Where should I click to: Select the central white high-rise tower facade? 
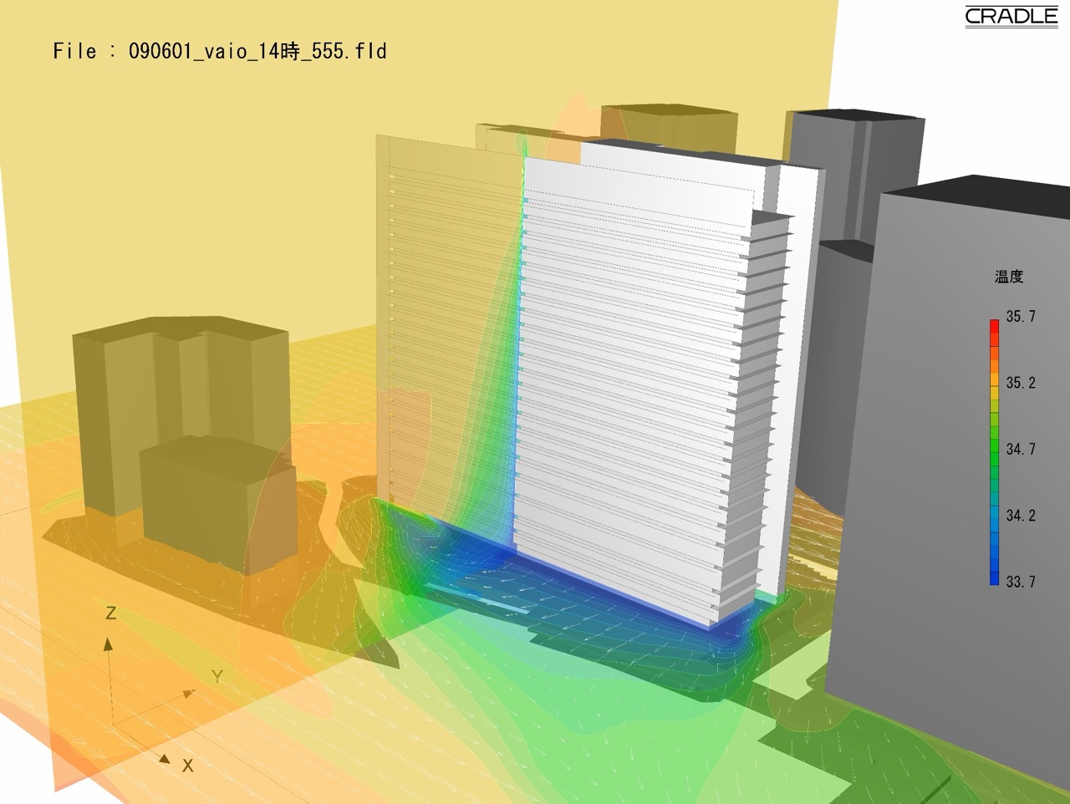[x=635, y=376]
